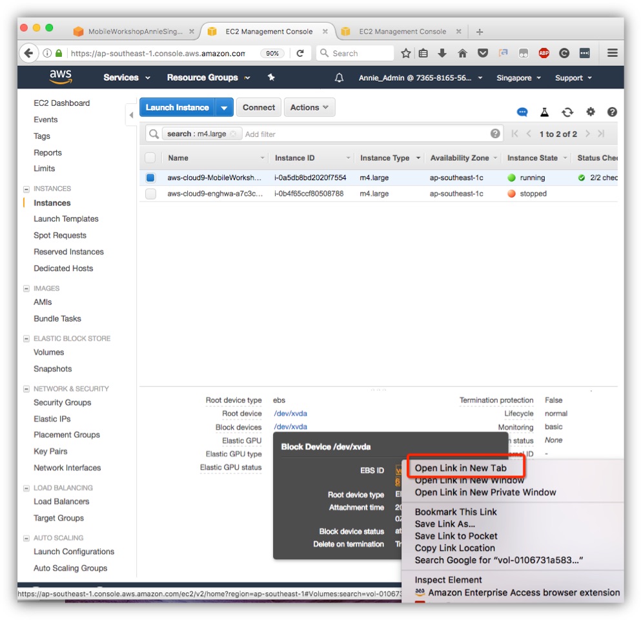Screen dimensions: 641x620
Task: Open the Actions dropdown
Action: click(309, 108)
